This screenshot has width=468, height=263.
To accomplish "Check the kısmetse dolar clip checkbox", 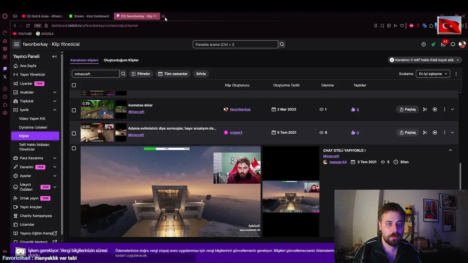I will 74,110.
